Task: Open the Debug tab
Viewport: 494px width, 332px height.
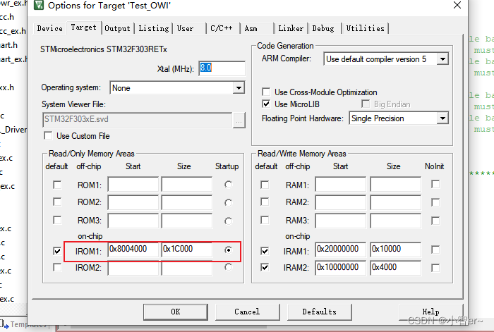Action: pos(323,28)
